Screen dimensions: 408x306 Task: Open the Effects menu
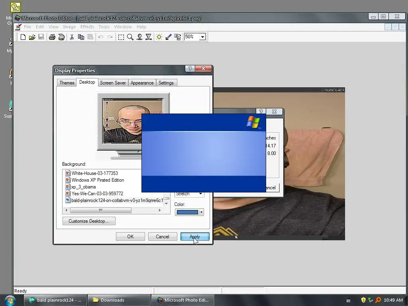[87, 27]
